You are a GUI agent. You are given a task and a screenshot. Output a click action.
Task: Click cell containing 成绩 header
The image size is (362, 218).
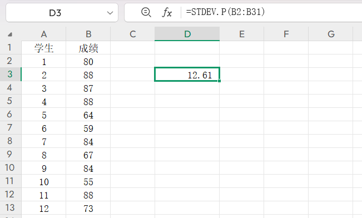click(88, 48)
